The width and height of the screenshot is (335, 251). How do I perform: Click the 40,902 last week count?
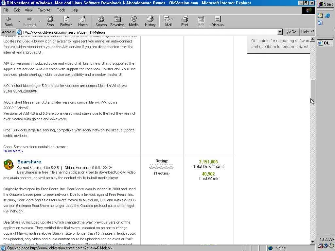pyautogui.click(x=208, y=174)
